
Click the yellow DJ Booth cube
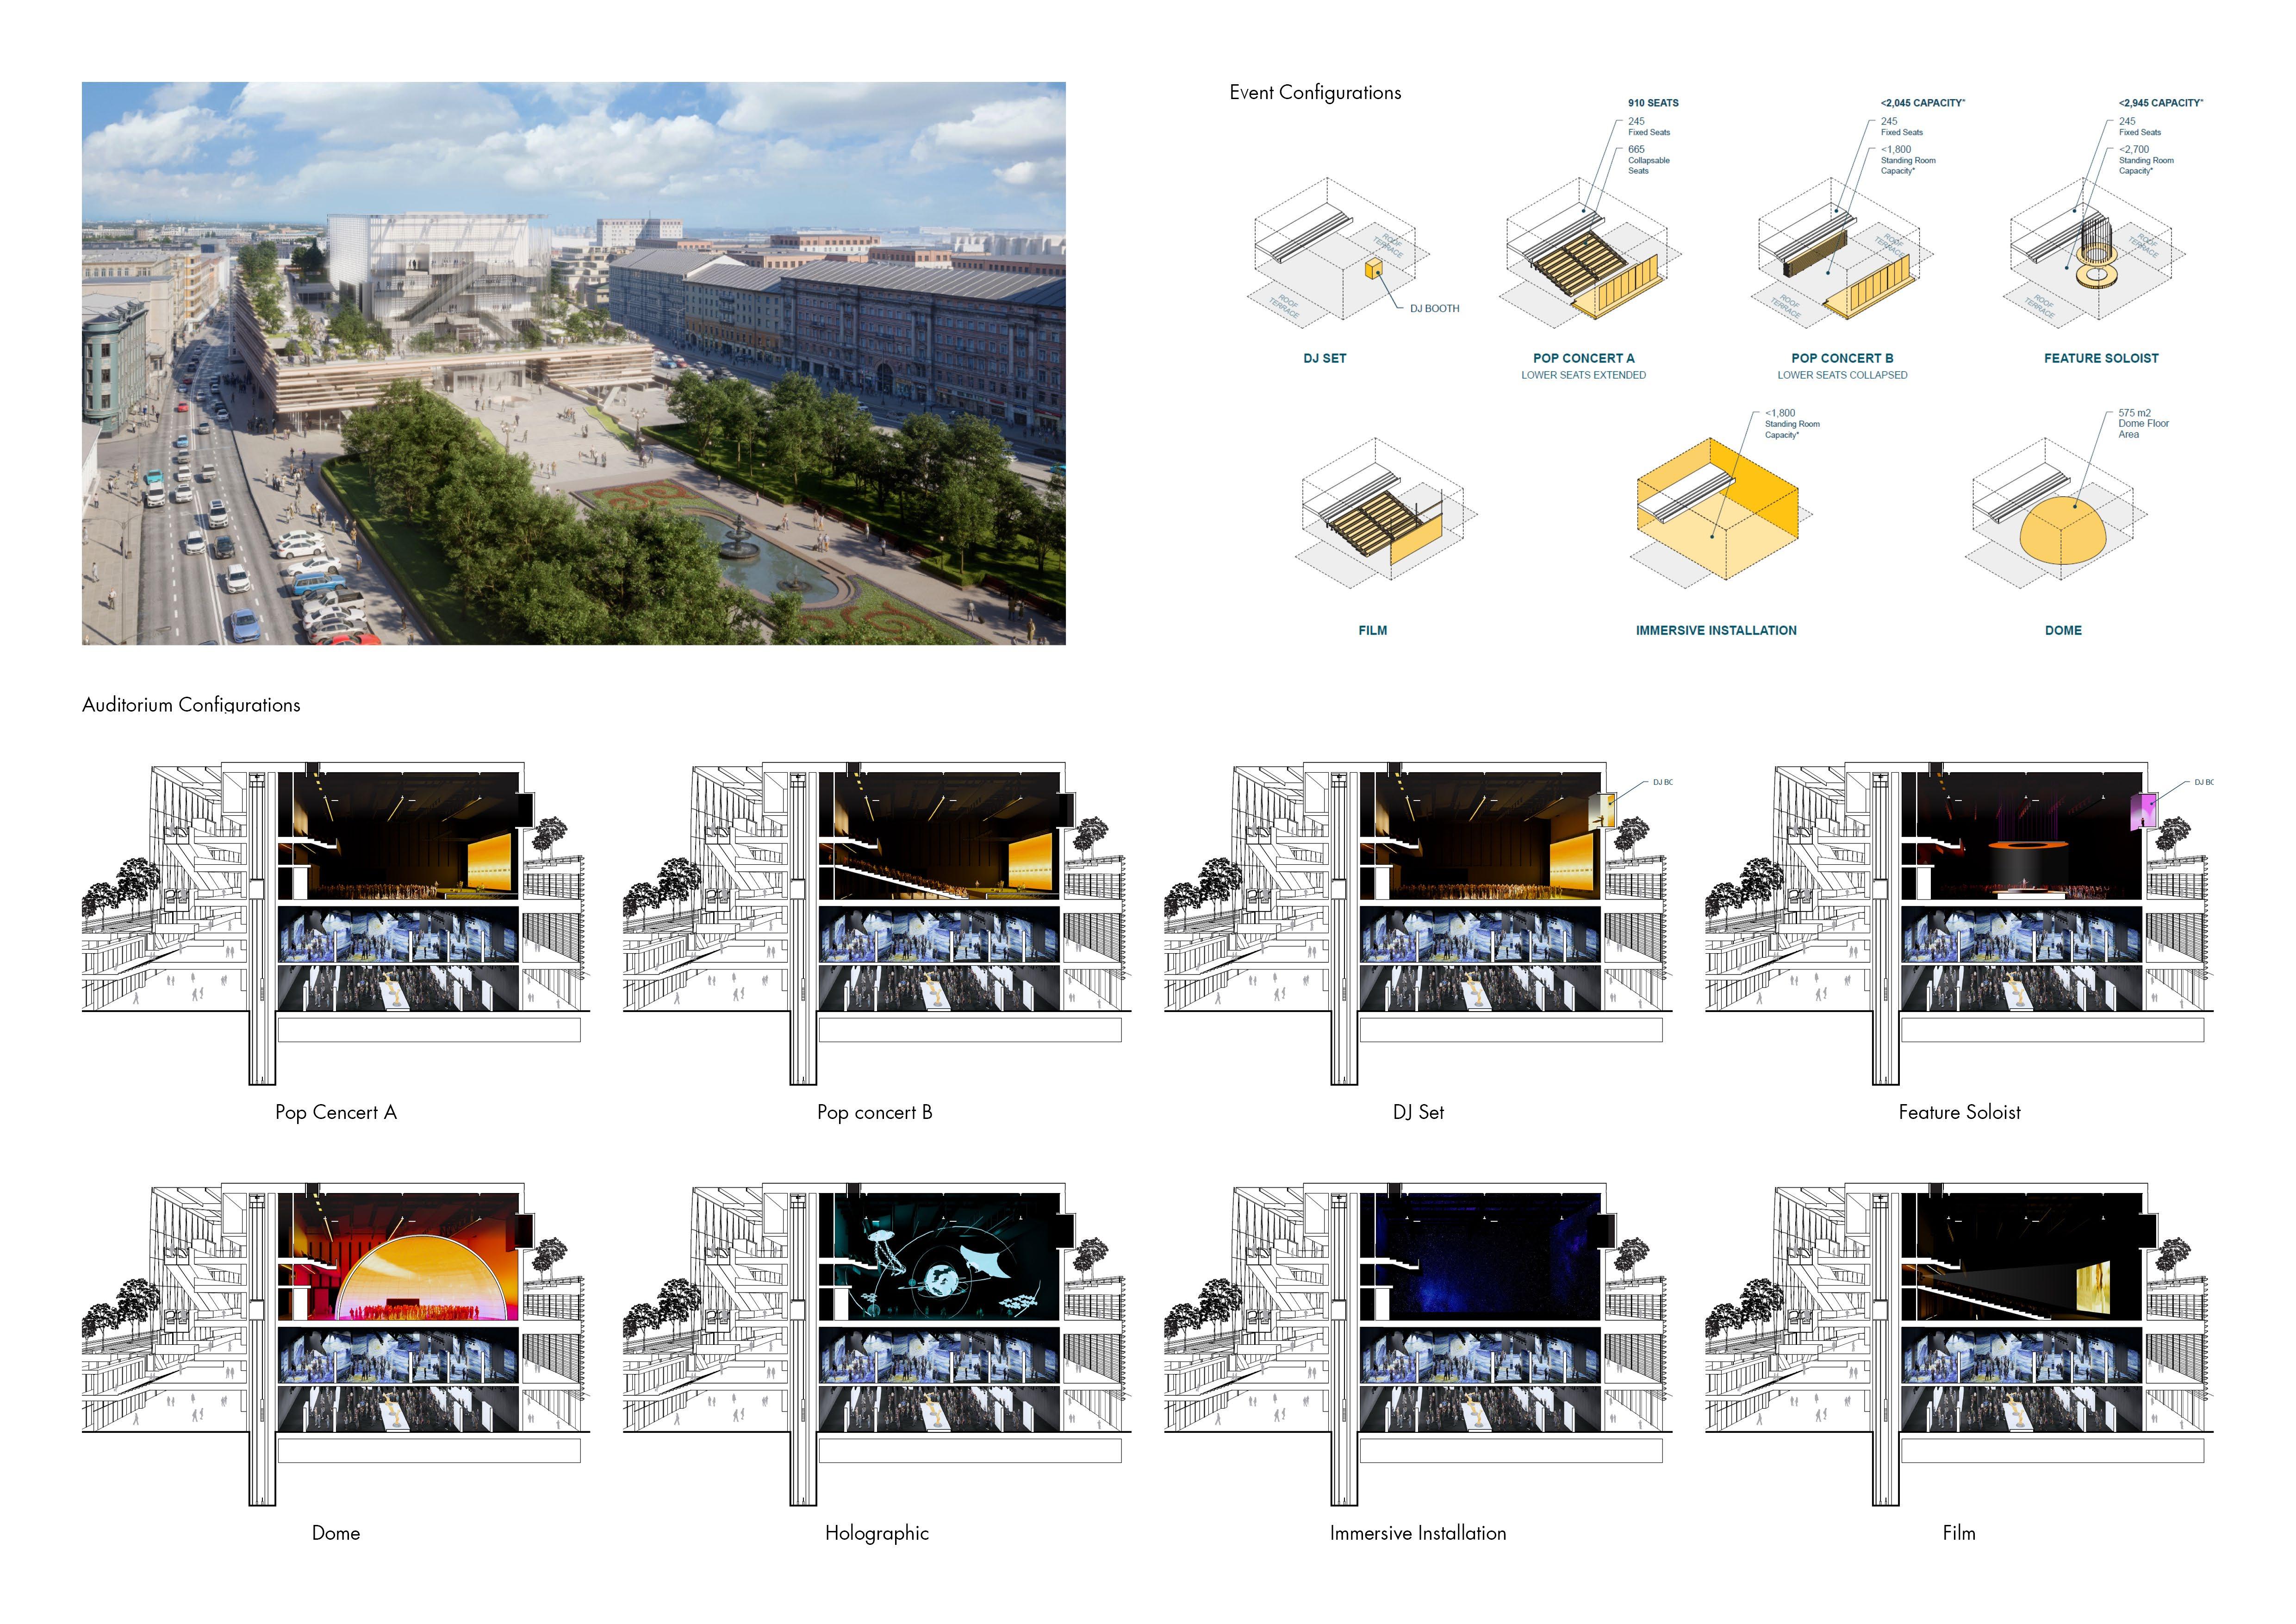pyautogui.click(x=1373, y=268)
